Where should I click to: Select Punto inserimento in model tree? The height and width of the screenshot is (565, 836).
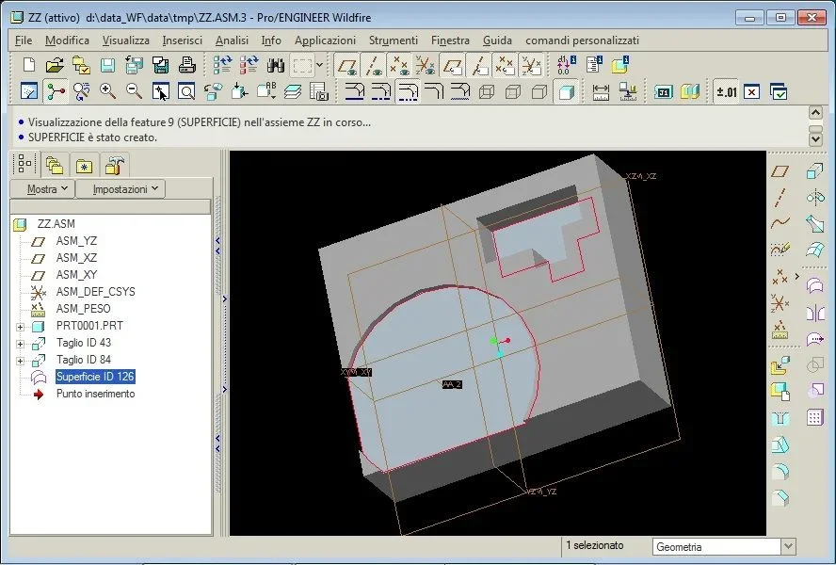95,394
